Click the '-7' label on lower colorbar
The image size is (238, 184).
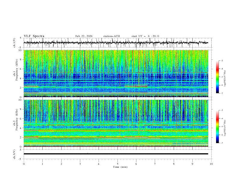[221, 143]
